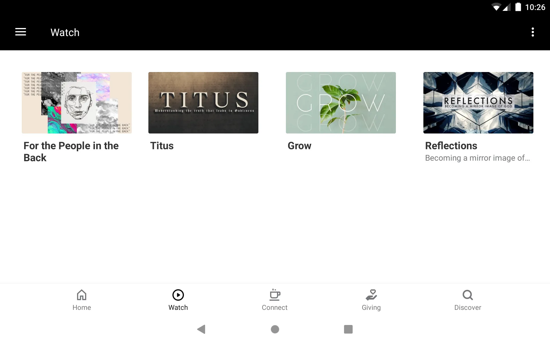The image size is (550, 343).
Task: Open the Discover section
Action: (467, 300)
